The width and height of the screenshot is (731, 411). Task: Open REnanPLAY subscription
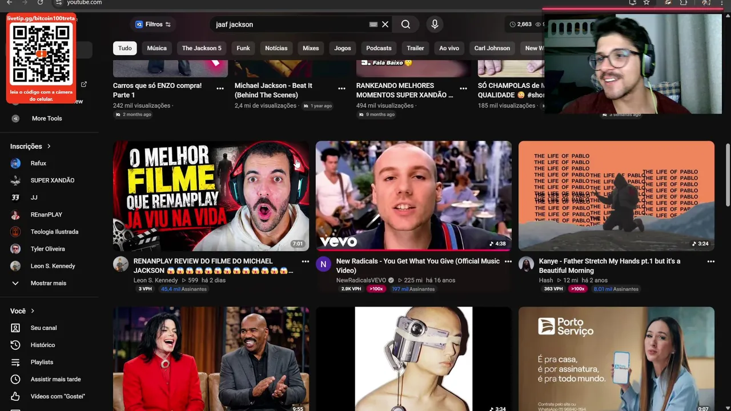click(46, 215)
